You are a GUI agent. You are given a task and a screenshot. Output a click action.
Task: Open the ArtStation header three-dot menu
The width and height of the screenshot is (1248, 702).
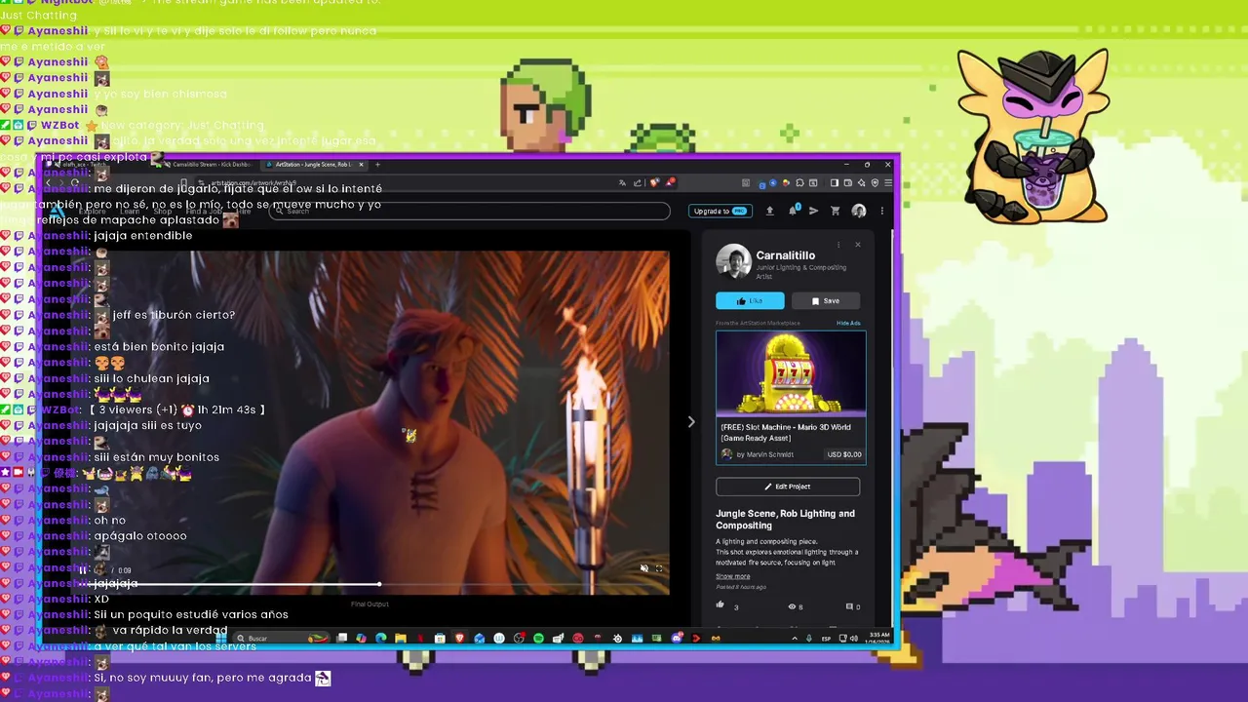coord(881,211)
